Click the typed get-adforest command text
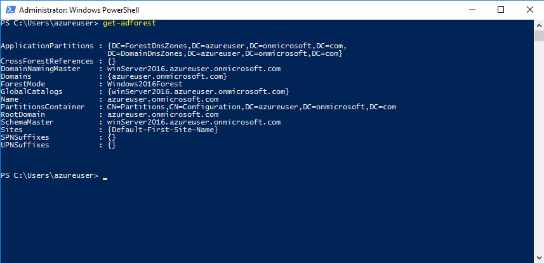The height and width of the screenshot is (263, 544). point(129,24)
